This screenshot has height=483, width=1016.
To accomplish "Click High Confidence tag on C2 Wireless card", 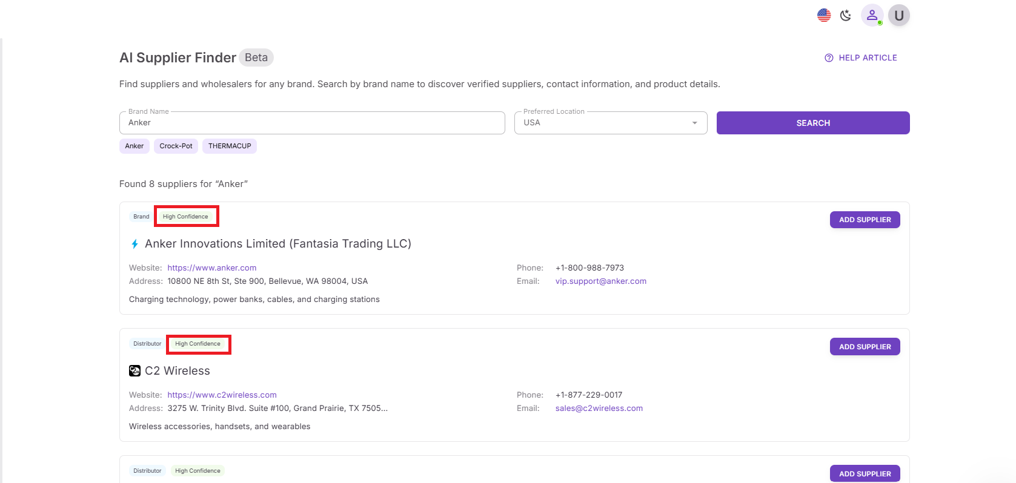I will point(198,344).
